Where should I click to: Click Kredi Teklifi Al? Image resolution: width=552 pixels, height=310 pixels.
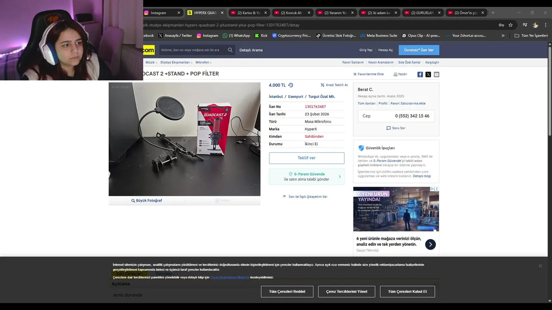point(334,85)
